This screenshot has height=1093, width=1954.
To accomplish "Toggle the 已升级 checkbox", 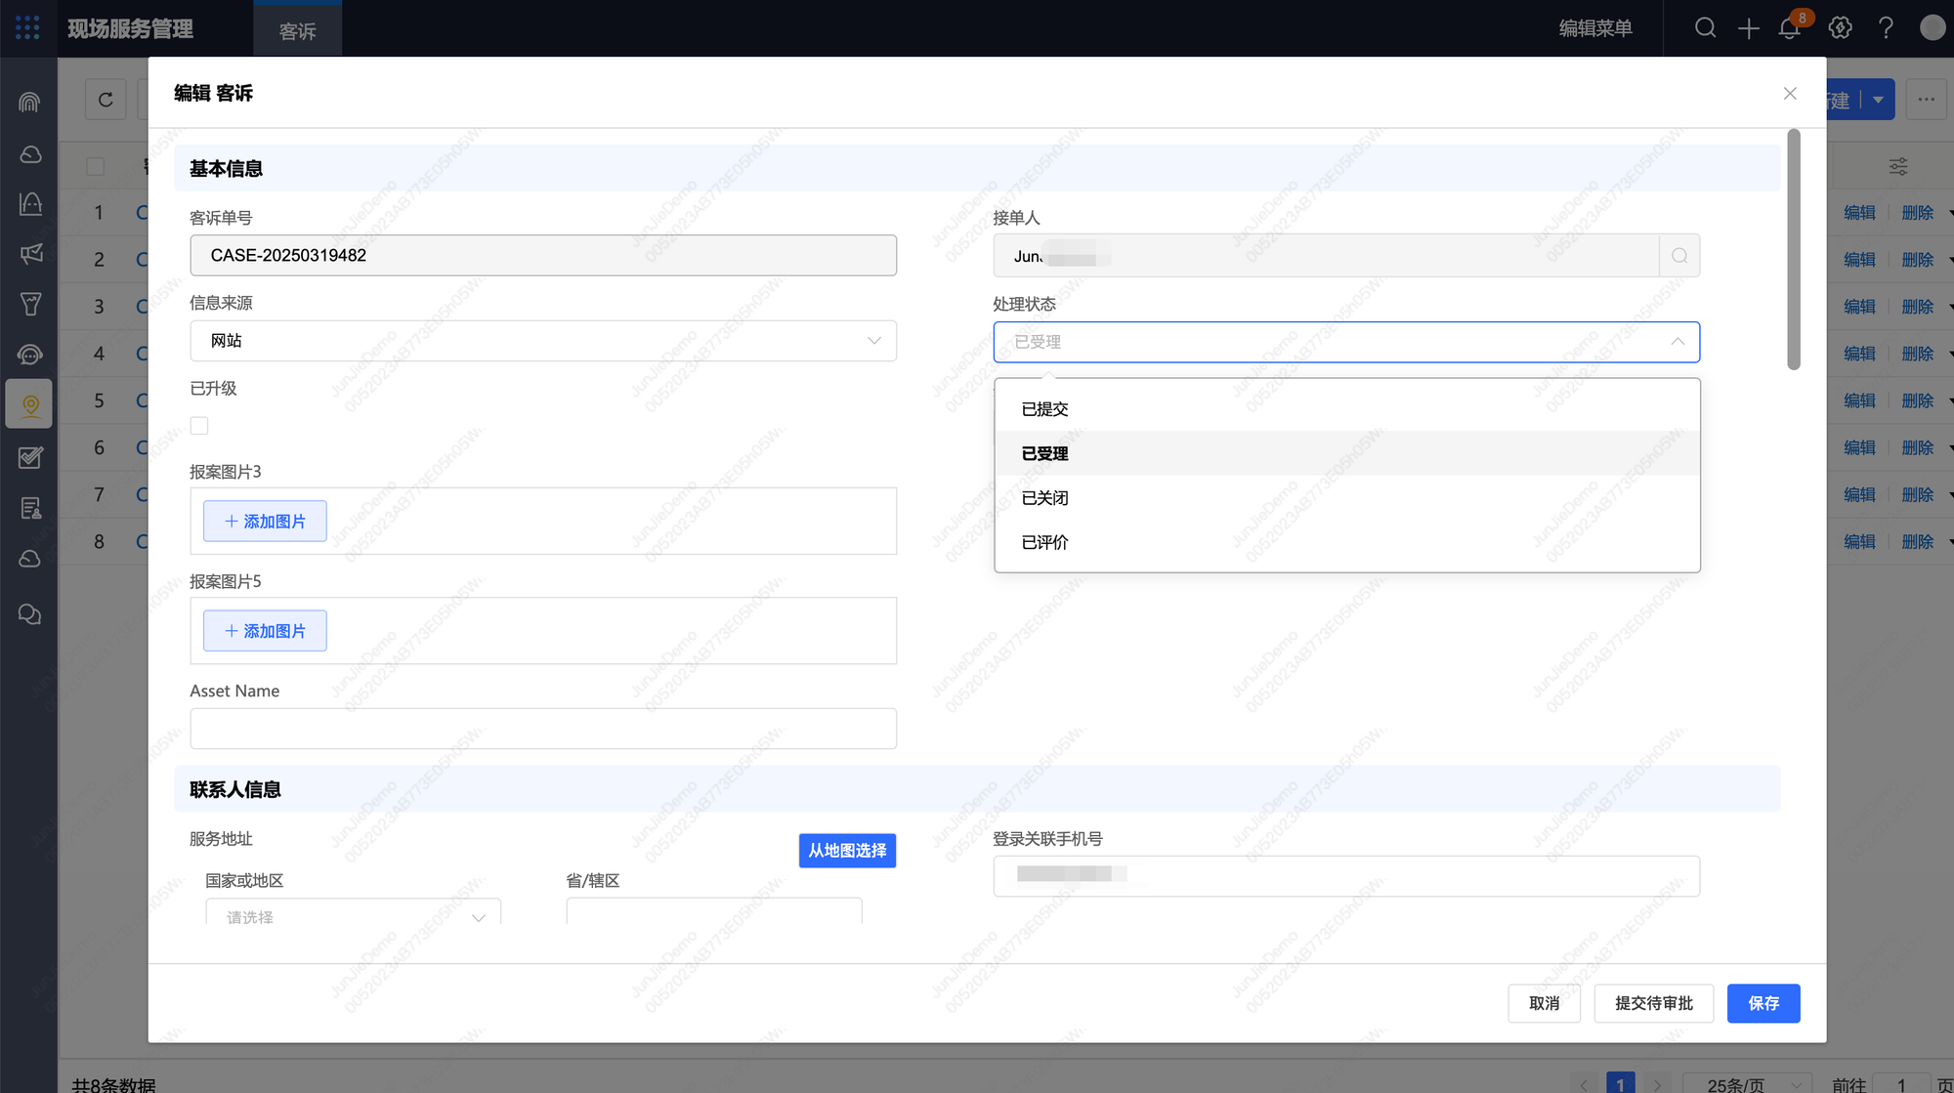I will coord(199,426).
